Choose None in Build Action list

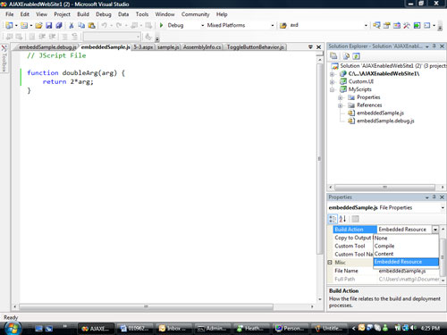(x=406, y=239)
